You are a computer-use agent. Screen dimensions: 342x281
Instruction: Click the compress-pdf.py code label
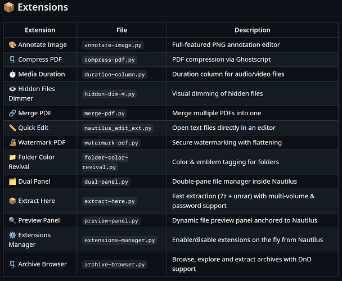pyautogui.click(x=110, y=60)
